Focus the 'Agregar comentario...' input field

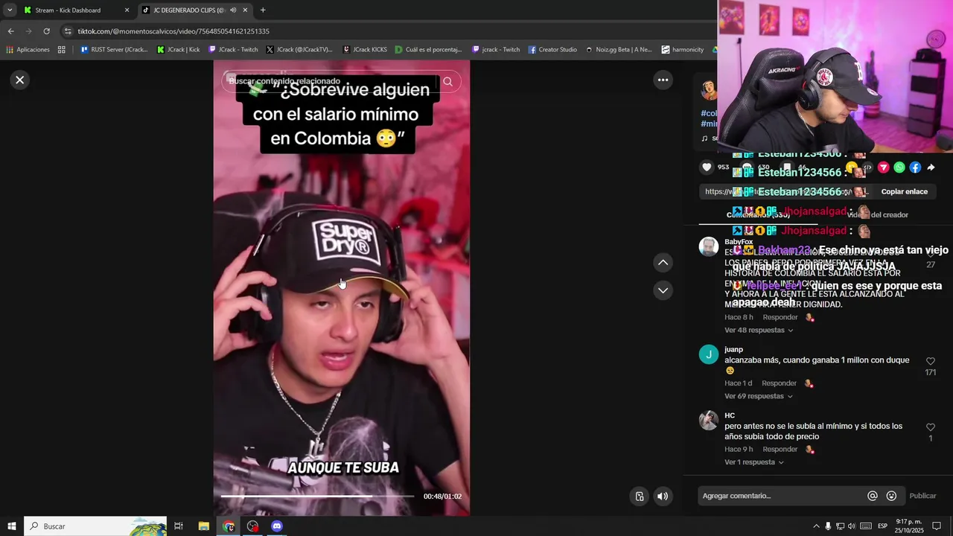click(x=780, y=496)
